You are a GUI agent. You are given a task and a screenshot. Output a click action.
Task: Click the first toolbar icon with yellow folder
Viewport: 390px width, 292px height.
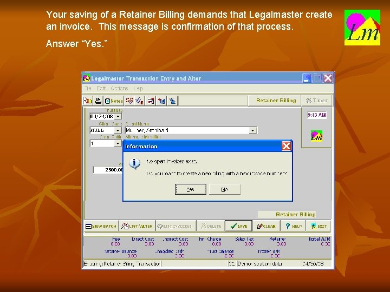click(88, 101)
